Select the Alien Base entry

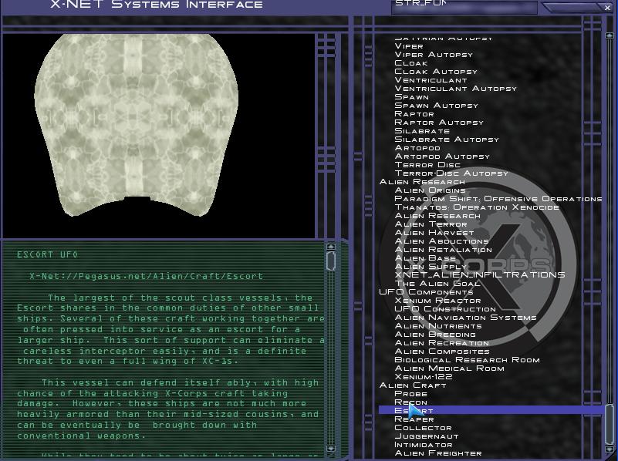tap(425, 258)
